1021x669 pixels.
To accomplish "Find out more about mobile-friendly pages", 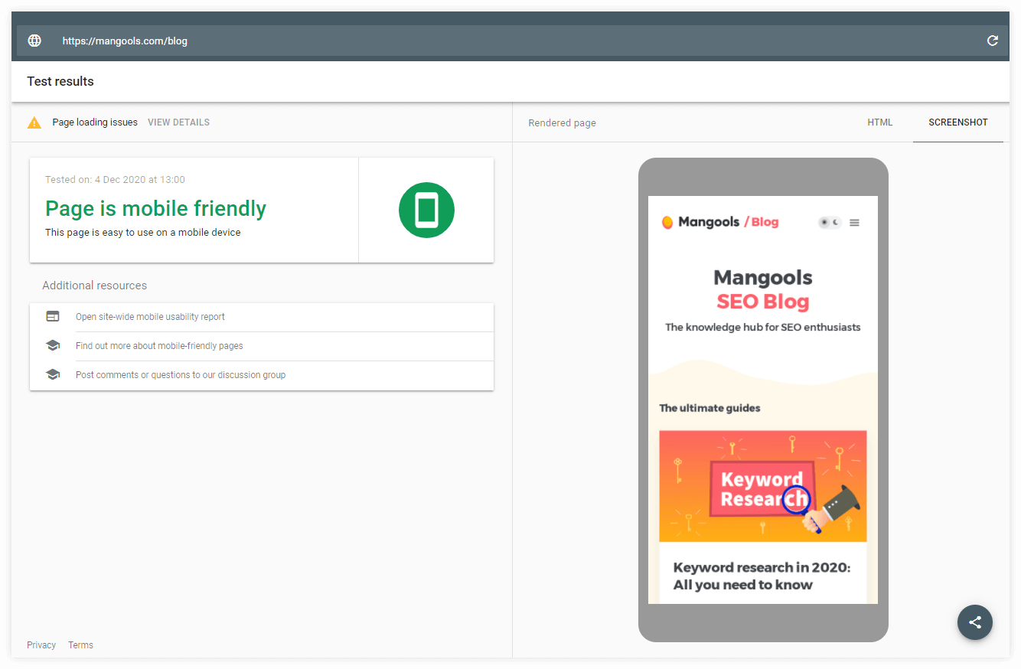I will (x=159, y=346).
